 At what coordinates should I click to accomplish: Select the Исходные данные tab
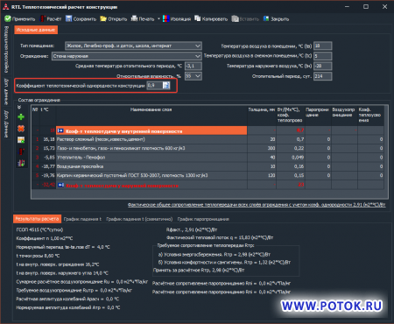[x=36, y=30]
